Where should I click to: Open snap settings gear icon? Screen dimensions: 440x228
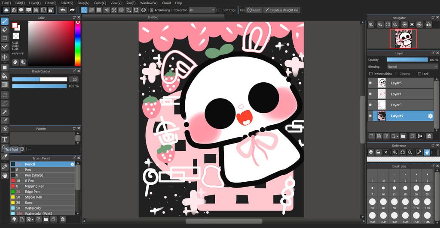(144, 10)
